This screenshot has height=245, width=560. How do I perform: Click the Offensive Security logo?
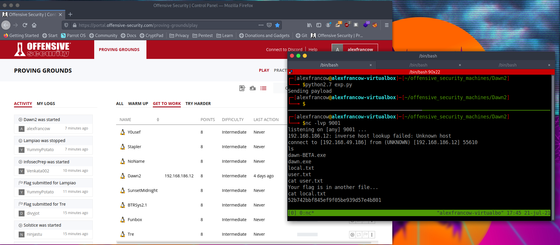click(x=42, y=49)
